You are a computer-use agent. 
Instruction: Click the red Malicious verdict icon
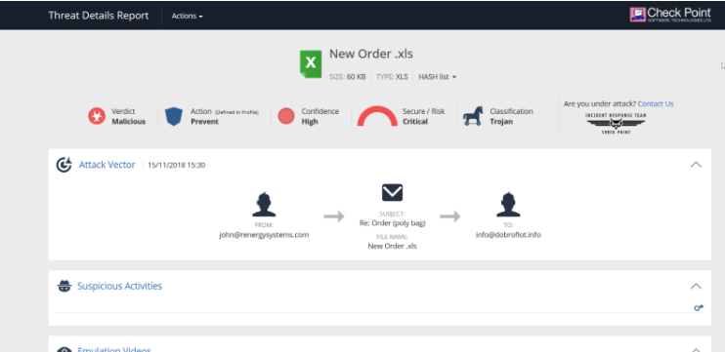click(x=97, y=116)
